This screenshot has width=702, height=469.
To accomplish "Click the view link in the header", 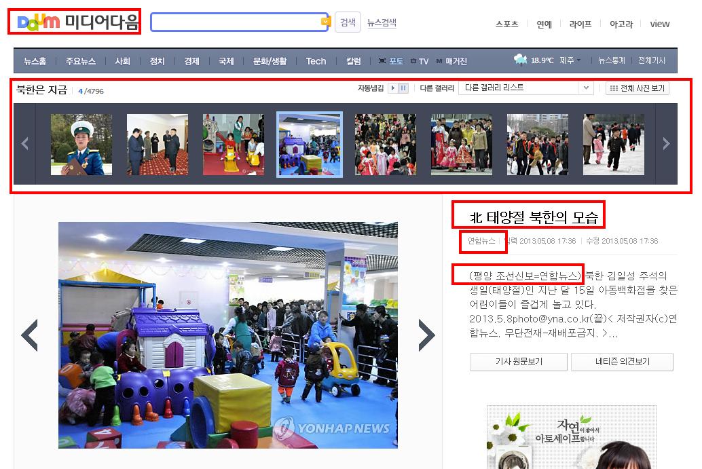I will tap(659, 24).
